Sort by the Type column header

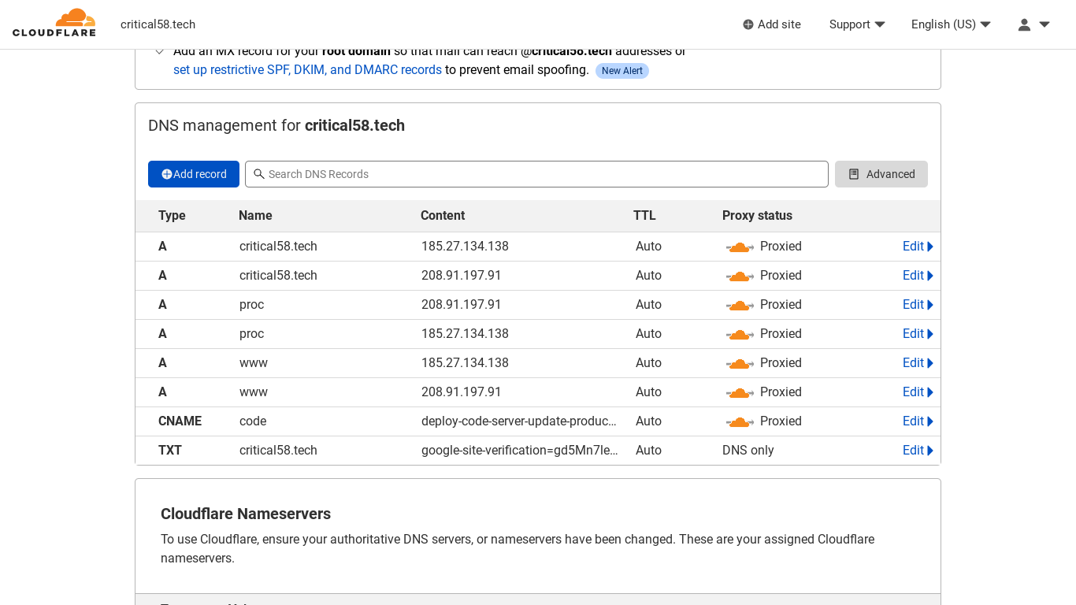coord(172,216)
